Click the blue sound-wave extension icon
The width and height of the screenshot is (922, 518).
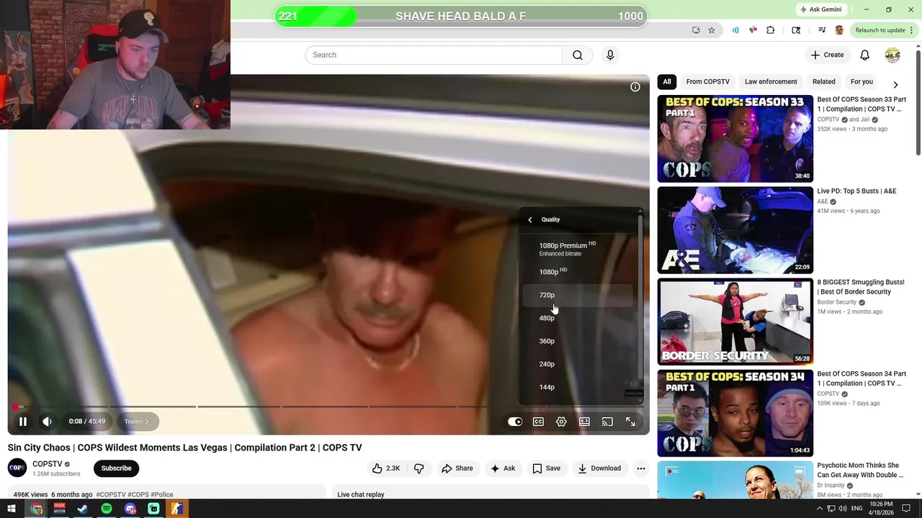(x=735, y=30)
